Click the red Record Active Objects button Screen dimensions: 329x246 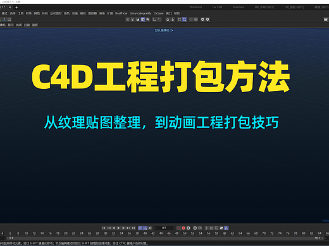coord(183,228)
